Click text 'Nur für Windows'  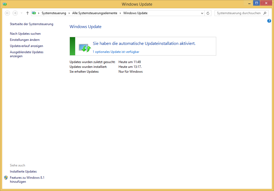tap(131, 72)
